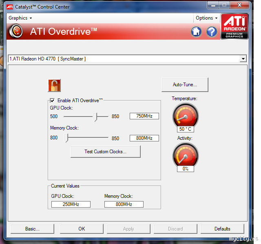This screenshot has width=261, height=244.
Task: Close the Catalyst Control Center window
Action: [x=239, y=5]
